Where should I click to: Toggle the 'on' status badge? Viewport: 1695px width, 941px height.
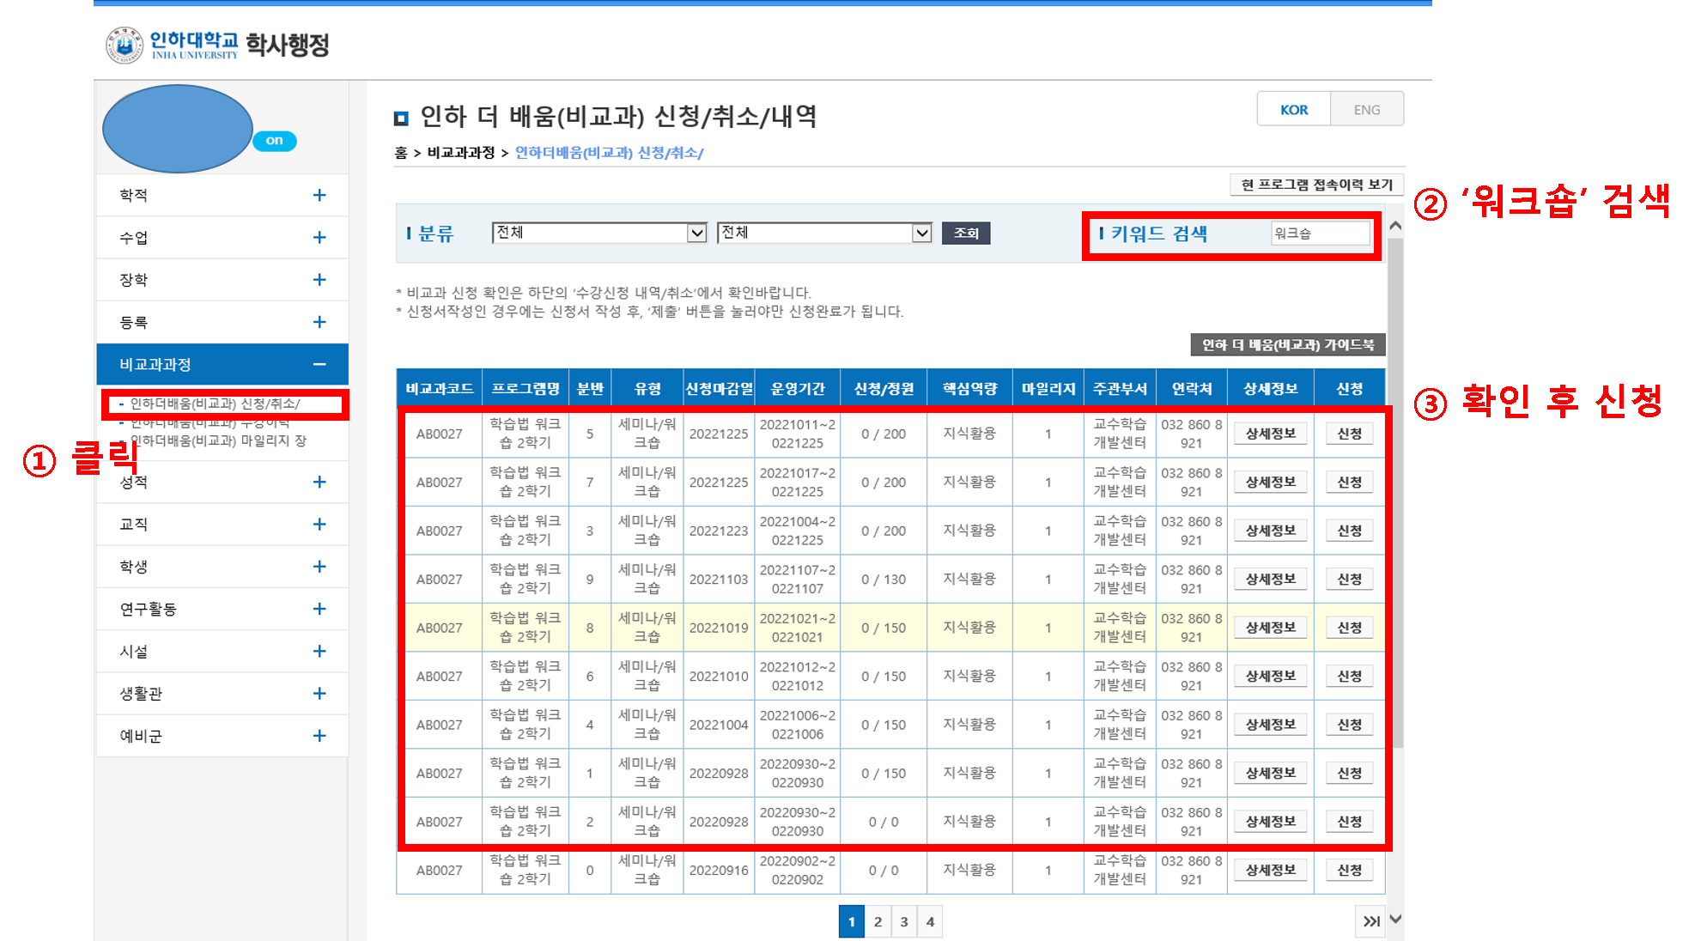tap(275, 141)
